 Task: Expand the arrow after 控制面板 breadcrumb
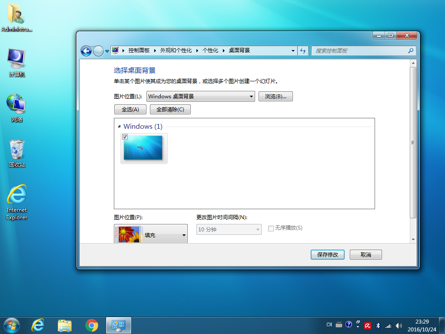[155, 50]
